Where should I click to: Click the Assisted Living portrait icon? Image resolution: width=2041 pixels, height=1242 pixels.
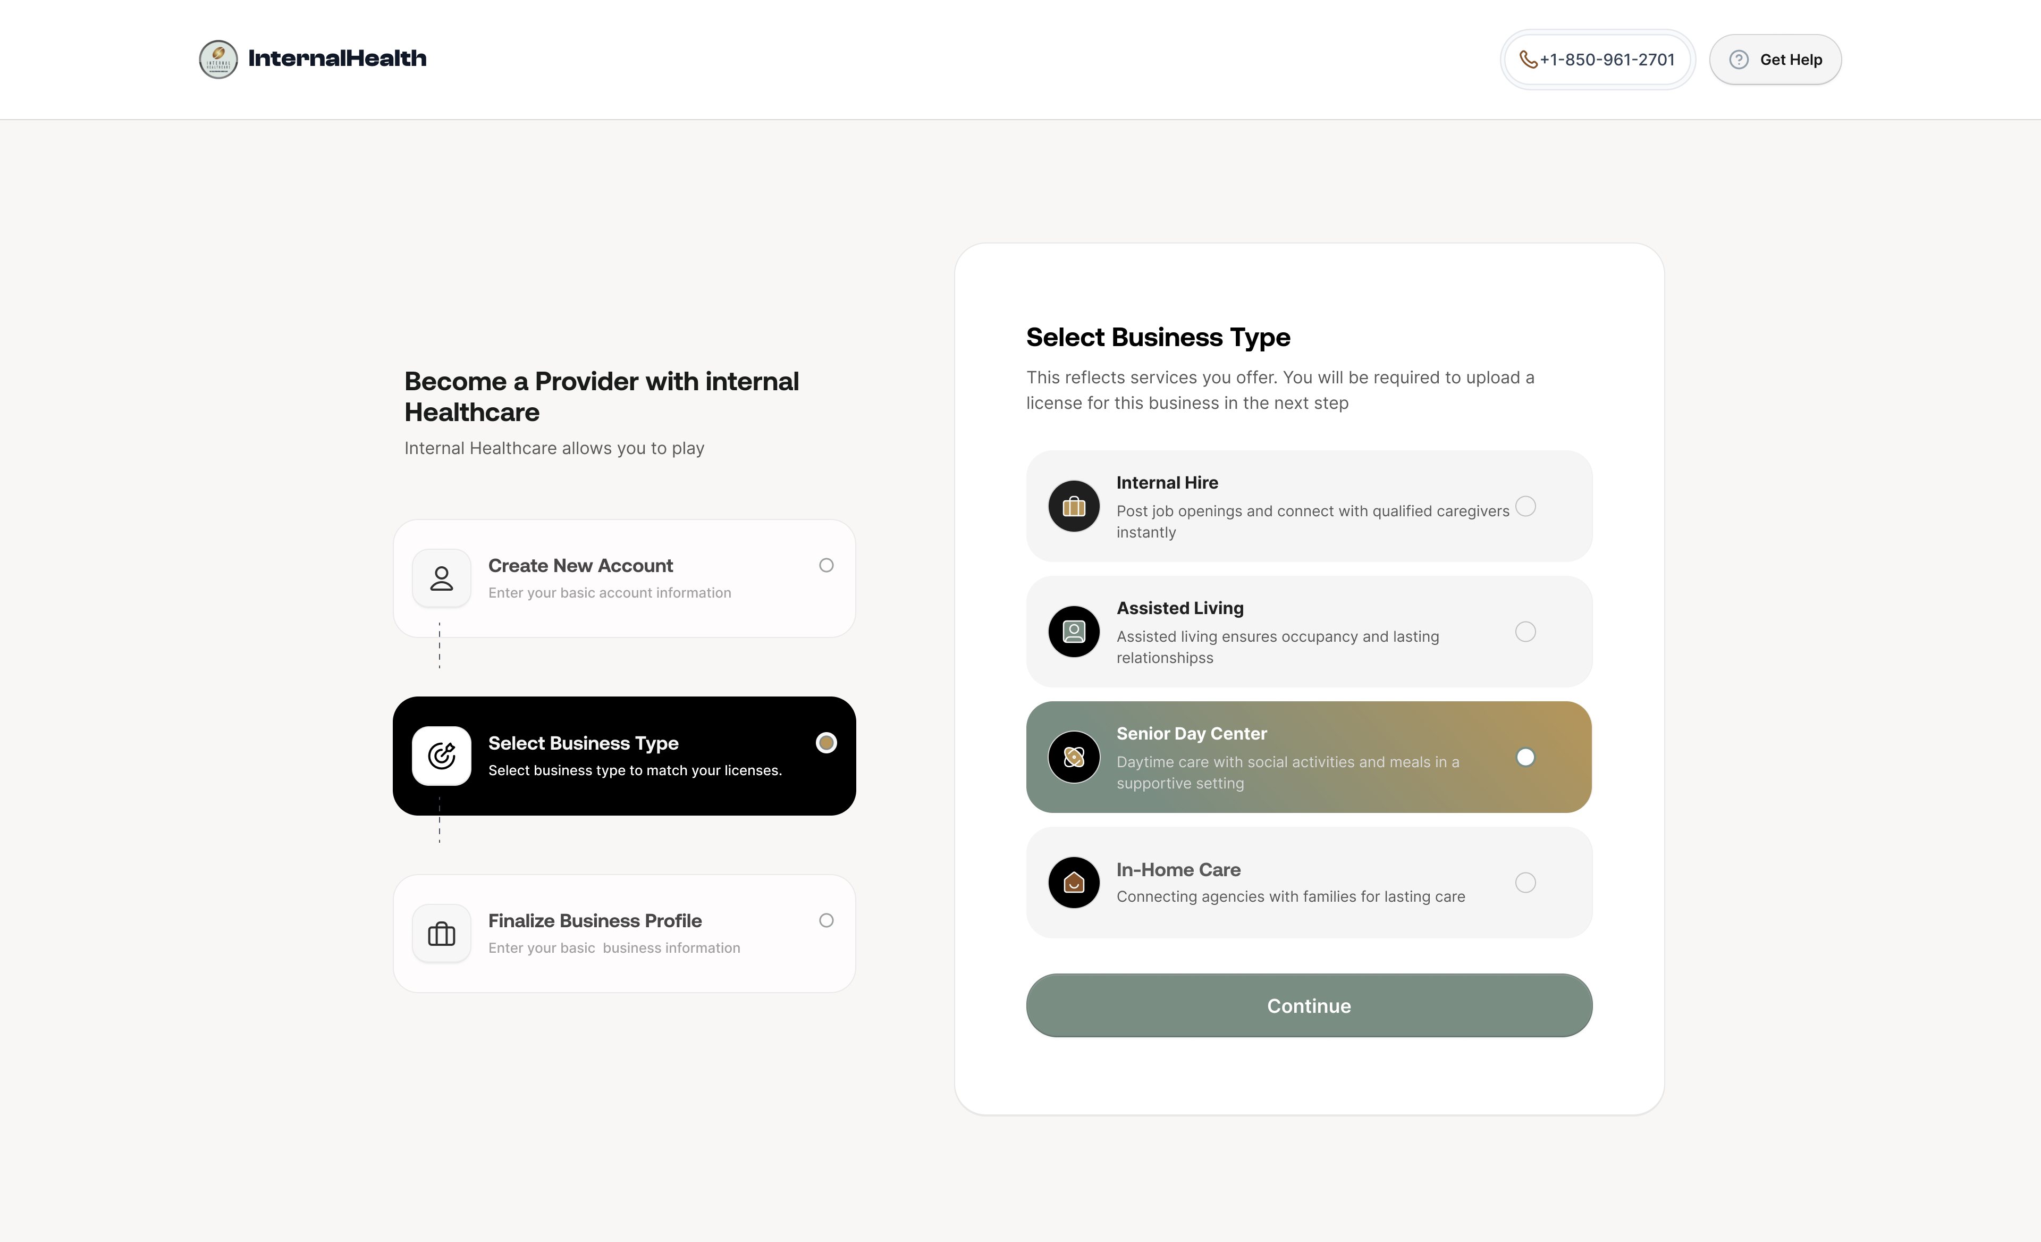click(x=1074, y=632)
